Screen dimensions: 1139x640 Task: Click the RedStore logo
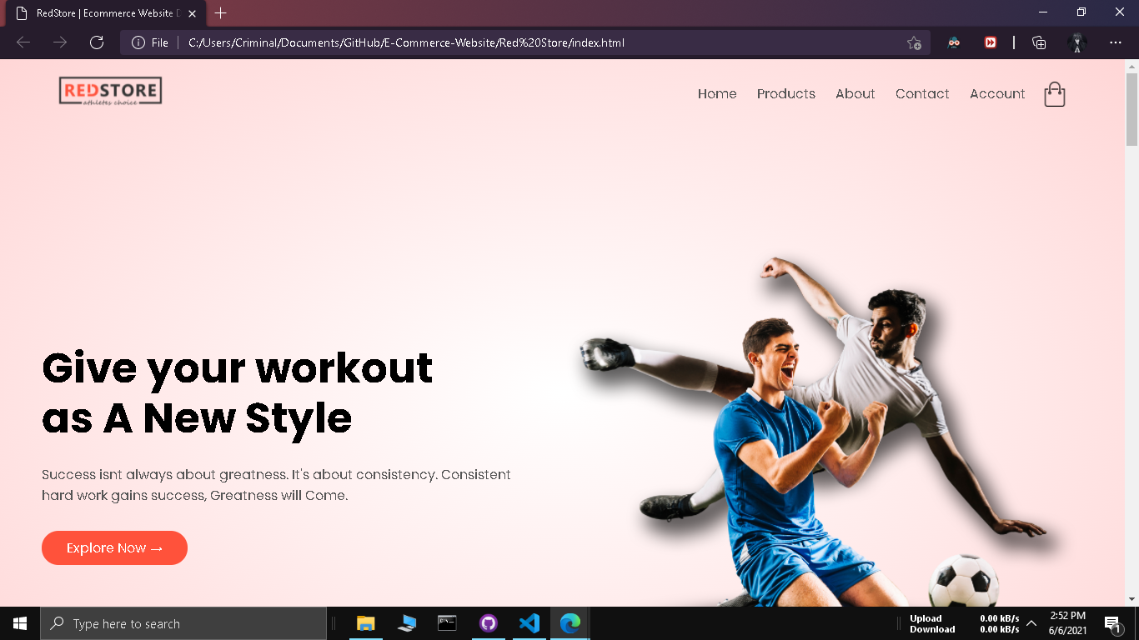pyautogui.click(x=109, y=91)
